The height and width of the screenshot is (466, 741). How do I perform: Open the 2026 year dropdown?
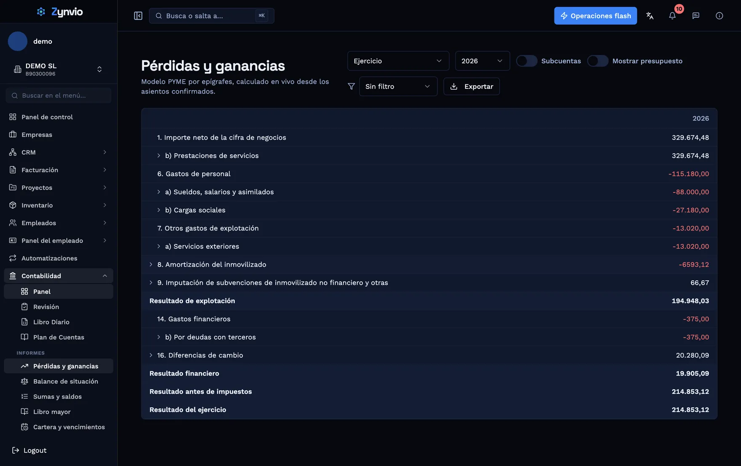482,61
